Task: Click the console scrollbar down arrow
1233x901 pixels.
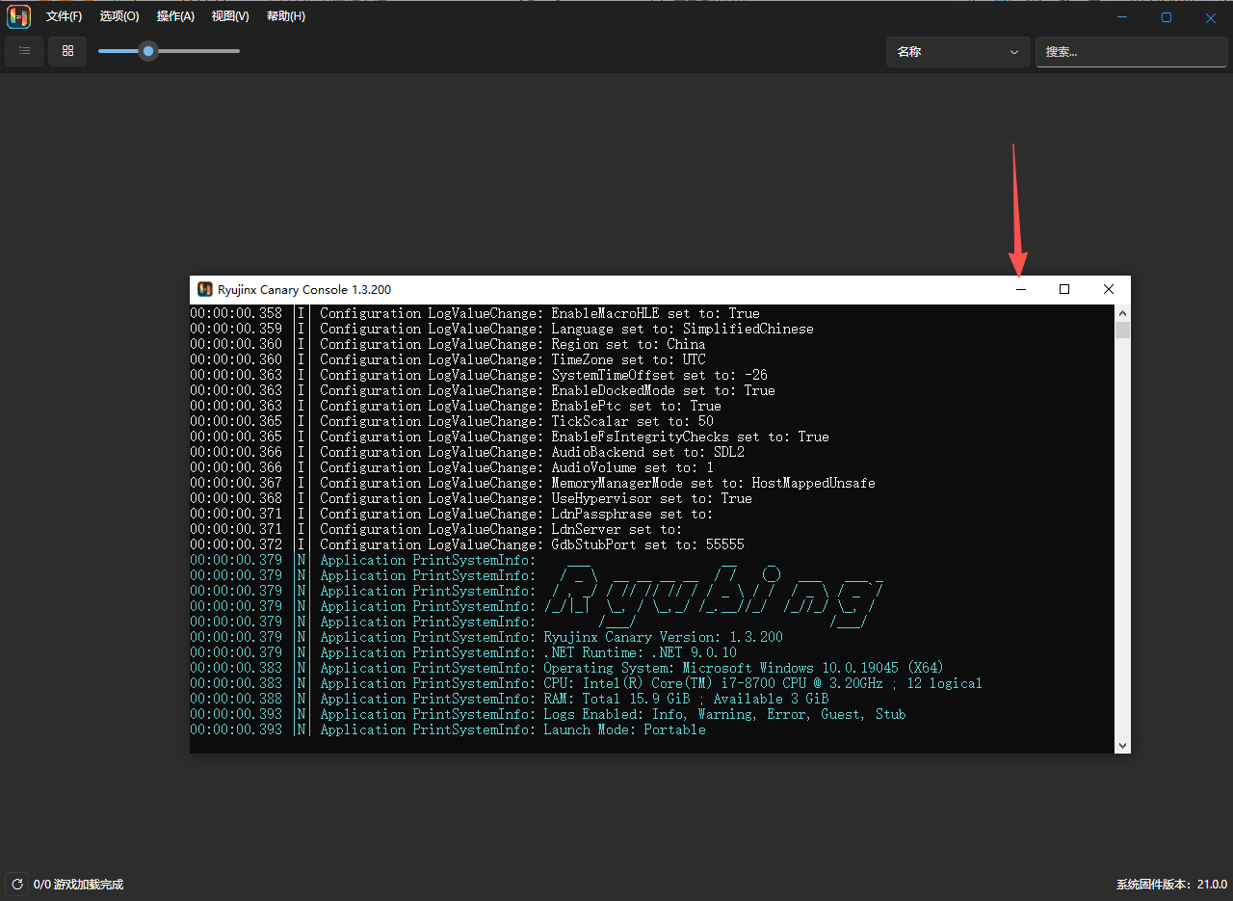Action: (1122, 745)
